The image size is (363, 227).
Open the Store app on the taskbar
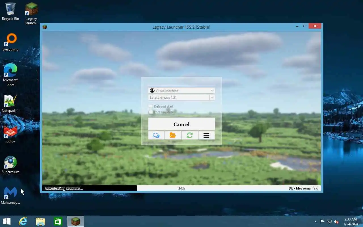(x=58, y=221)
